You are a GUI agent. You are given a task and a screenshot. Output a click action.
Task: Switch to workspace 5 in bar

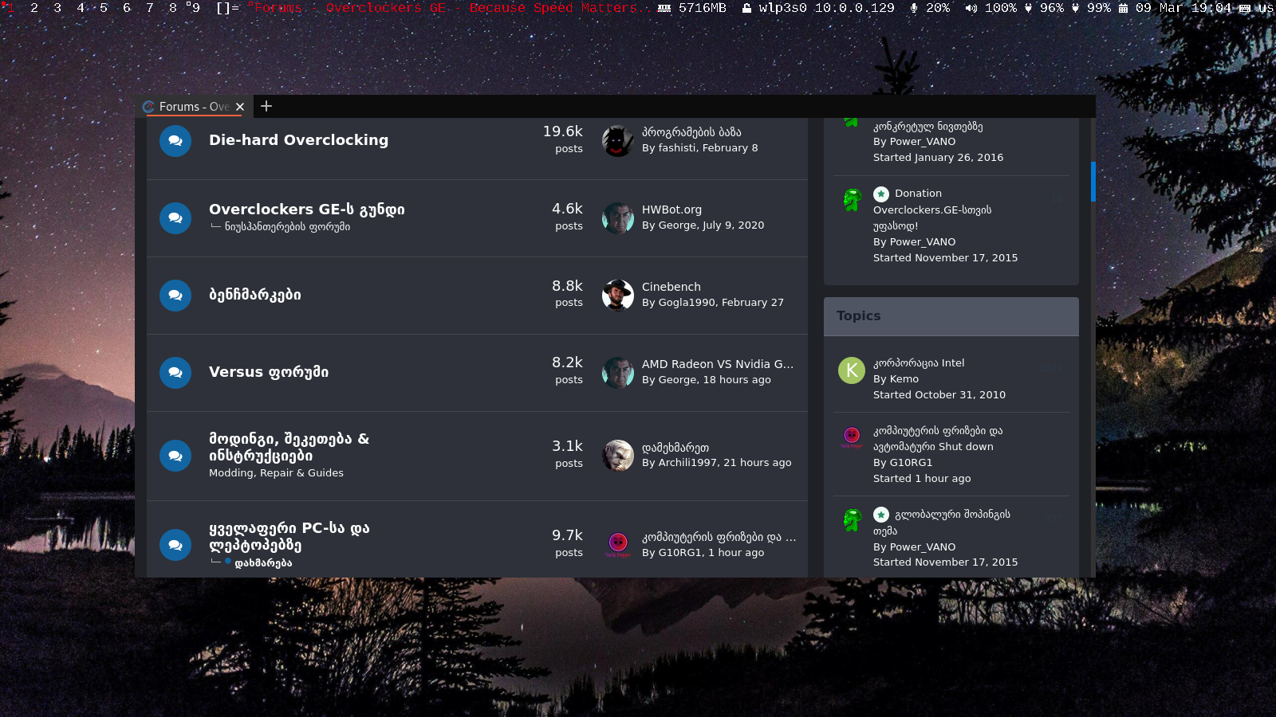click(x=104, y=8)
